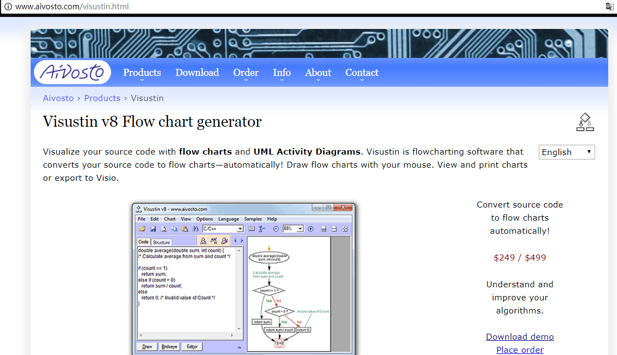The height and width of the screenshot is (355, 617).
Task: Click the translate icon in address bar
Action: click(609, 7)
